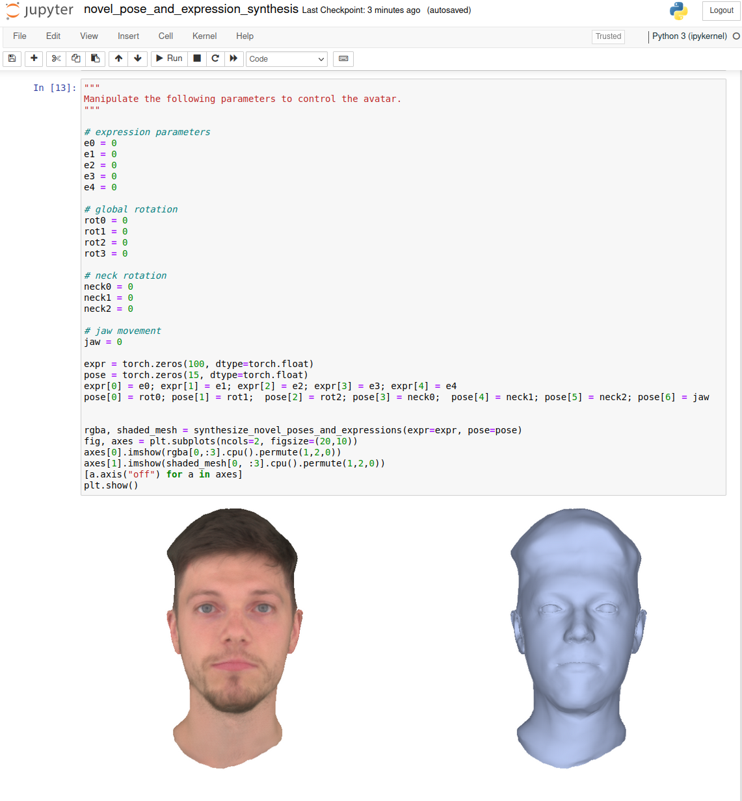Click the line 'e4 = 0'
Image resolution: width=742 pixels, height=801 pixels.
pyautogui.click(x=100, y=188)
